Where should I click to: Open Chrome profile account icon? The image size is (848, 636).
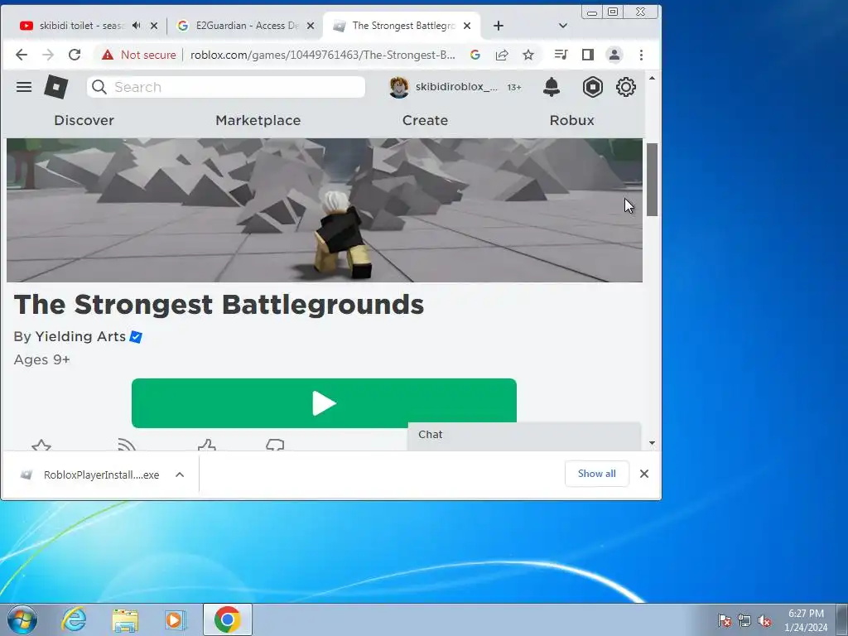click(614, 55)
